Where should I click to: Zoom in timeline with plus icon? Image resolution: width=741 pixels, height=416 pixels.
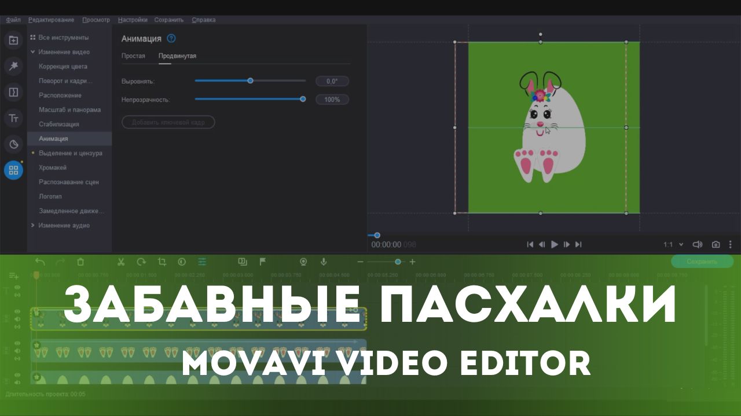412,262
